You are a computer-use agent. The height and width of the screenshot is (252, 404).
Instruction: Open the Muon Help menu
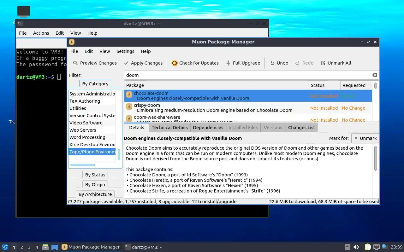(146, 51)
